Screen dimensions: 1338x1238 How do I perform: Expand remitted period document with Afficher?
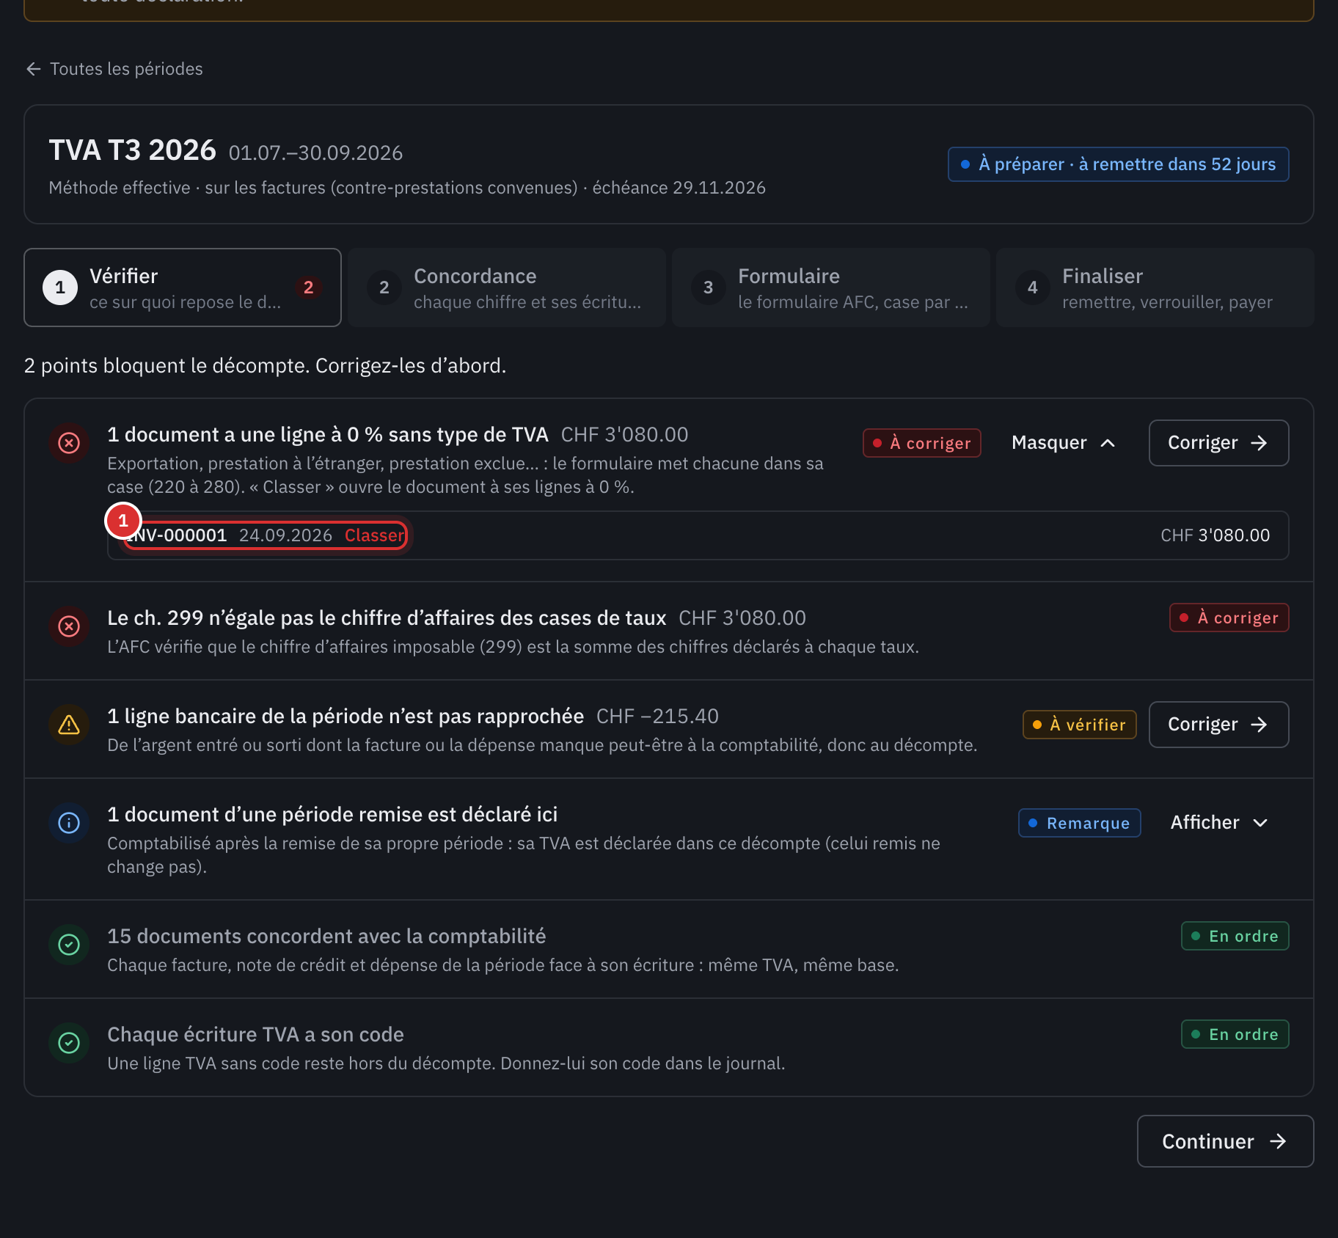1219,823
